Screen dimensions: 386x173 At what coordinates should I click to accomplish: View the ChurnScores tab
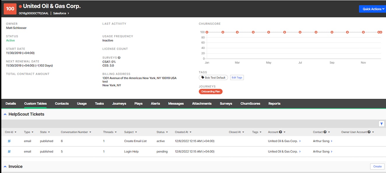250,103
